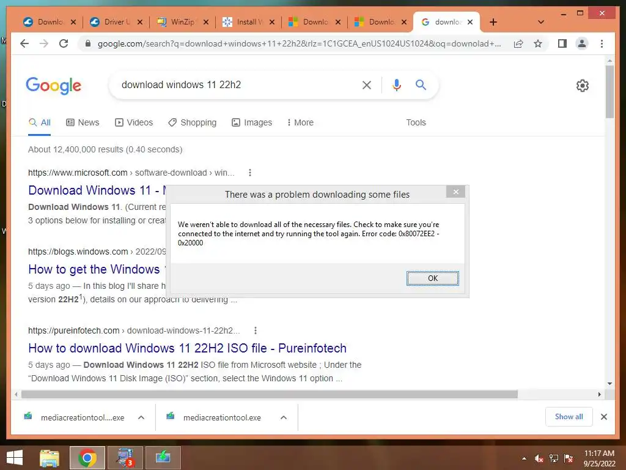
Task: Close the downloads bar with X
Action: click(604, 417)
